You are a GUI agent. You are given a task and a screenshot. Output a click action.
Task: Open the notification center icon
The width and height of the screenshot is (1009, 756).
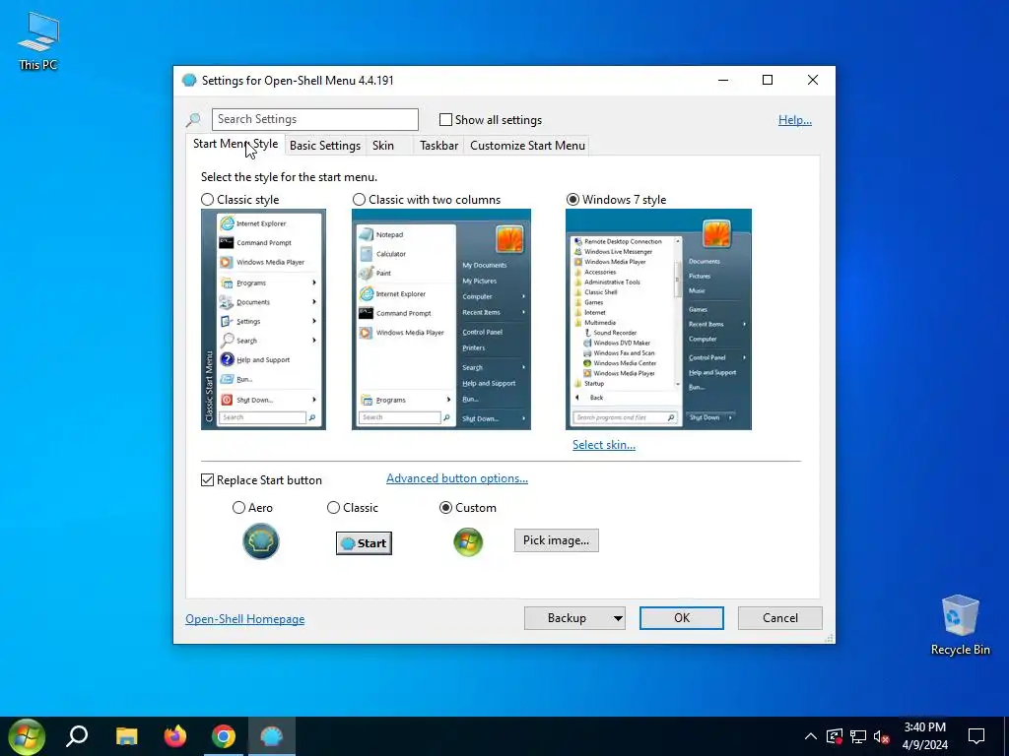(976, 736)
